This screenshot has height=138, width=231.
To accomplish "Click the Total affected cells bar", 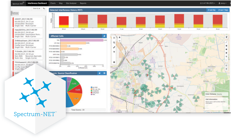I will [82, 40].
